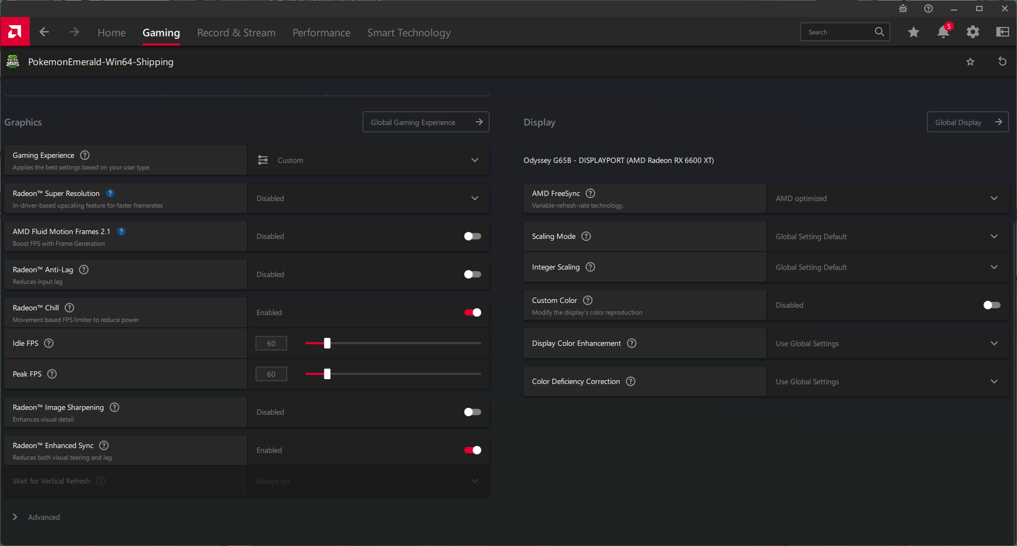Show help for Radeon Super Resolution
The image size is (1017, 546).
point(110,193)
